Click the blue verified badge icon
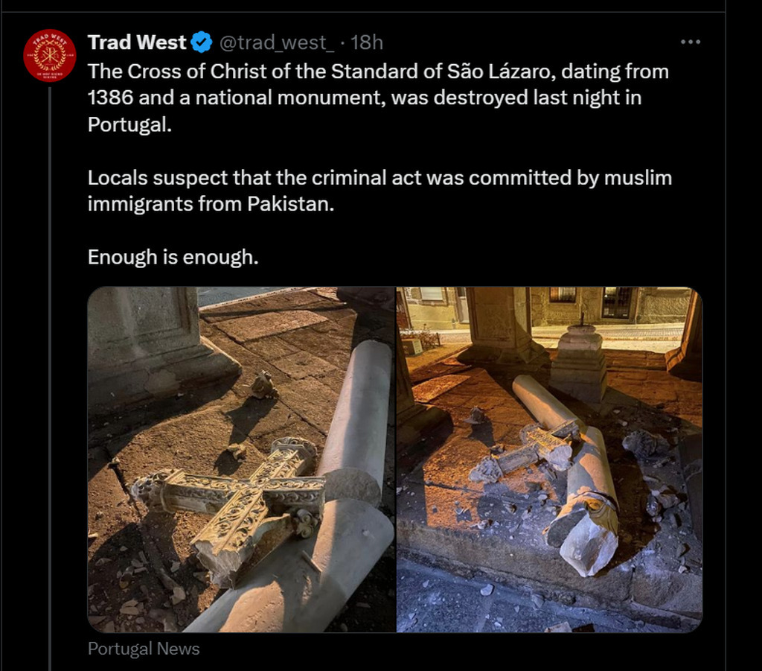The width and height of the screenshot is (762, 671). pyautogui.click(x=201, y=42)
